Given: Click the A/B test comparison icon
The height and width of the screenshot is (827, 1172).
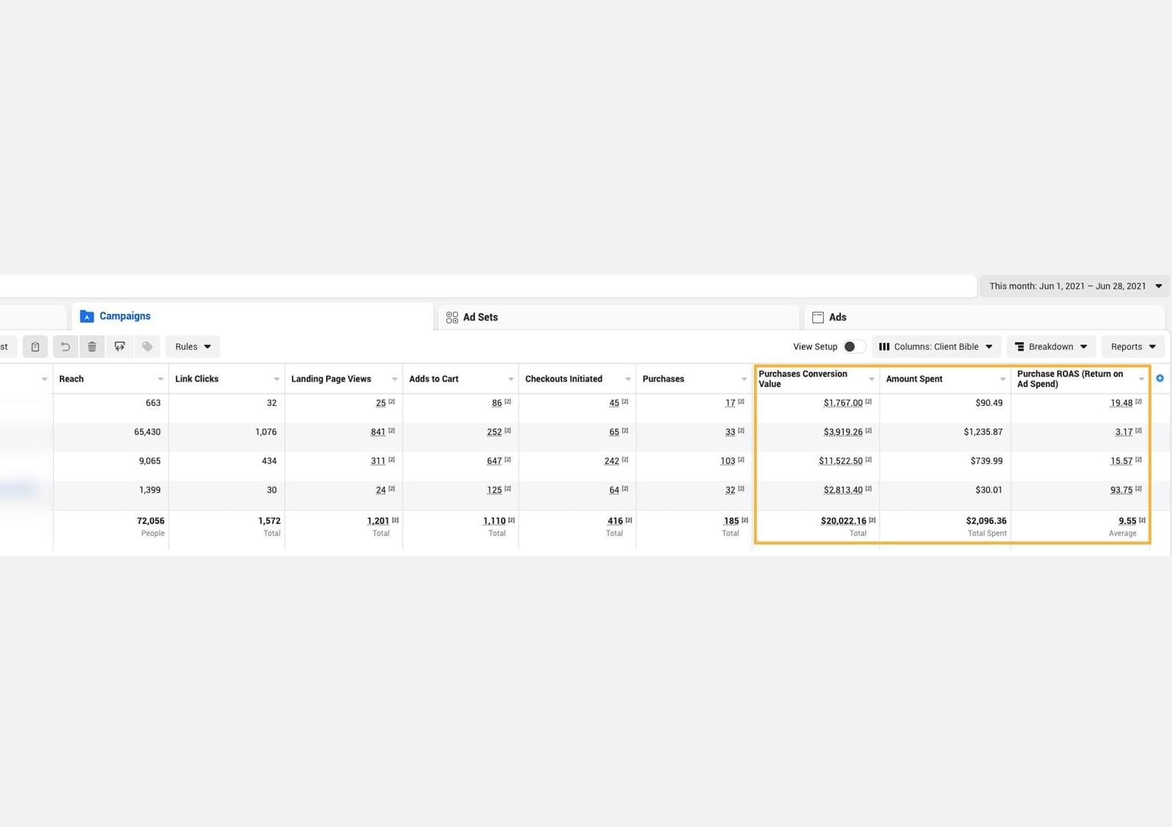Looking at the screenshot, I should (120, 347).
